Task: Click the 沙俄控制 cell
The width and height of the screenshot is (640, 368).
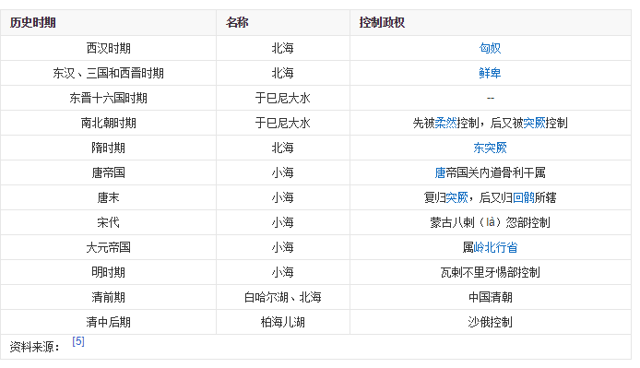Action: 490,322
